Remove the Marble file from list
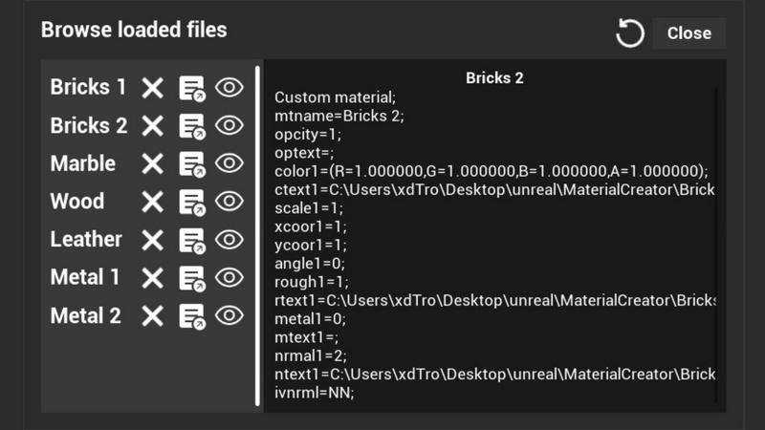The height and width of the screenshot is (430, 765). [152, 163]
